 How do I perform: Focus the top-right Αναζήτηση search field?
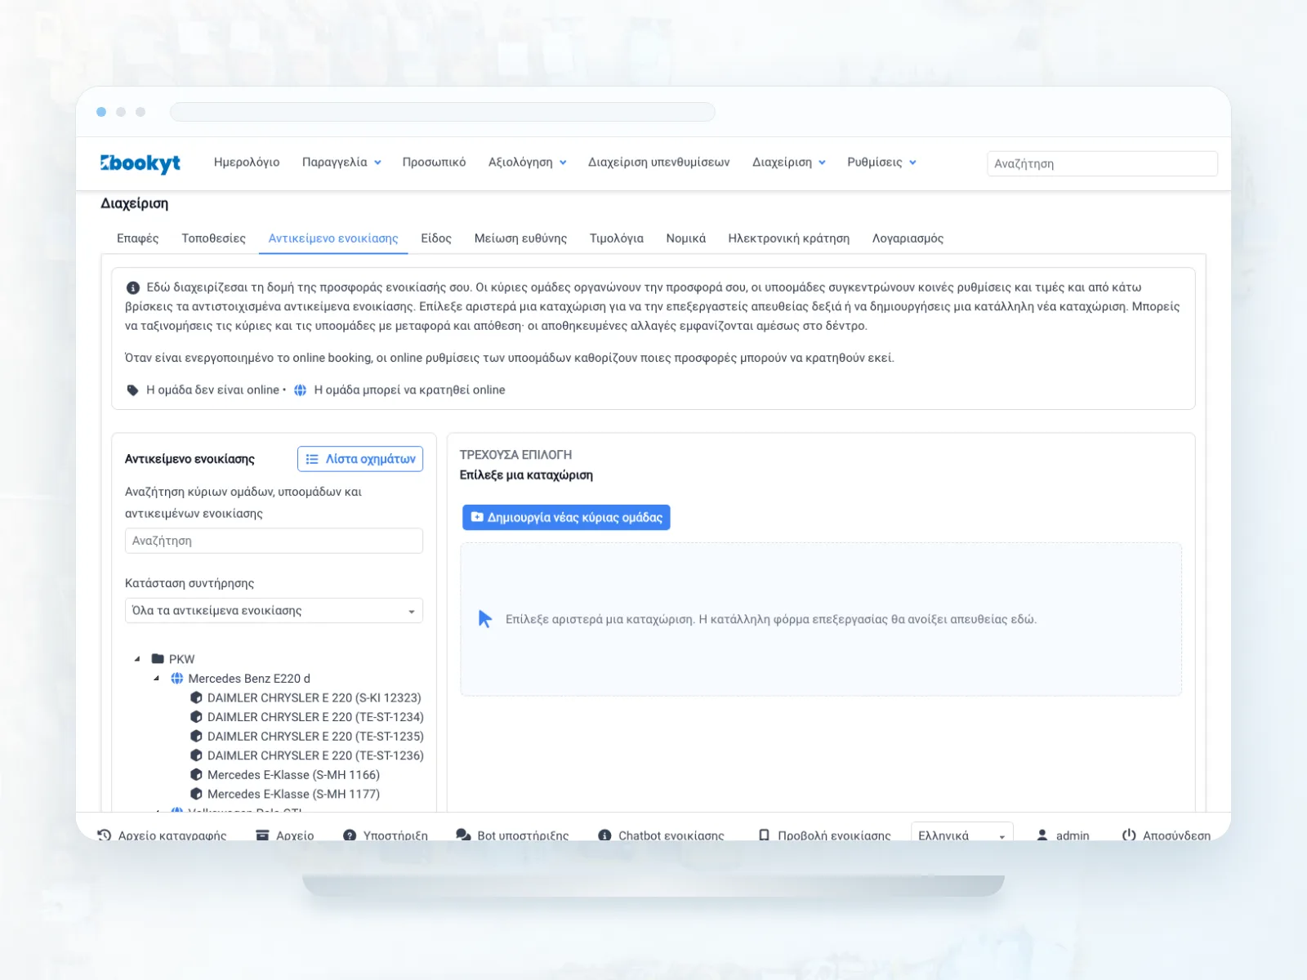pos(1102,163)
